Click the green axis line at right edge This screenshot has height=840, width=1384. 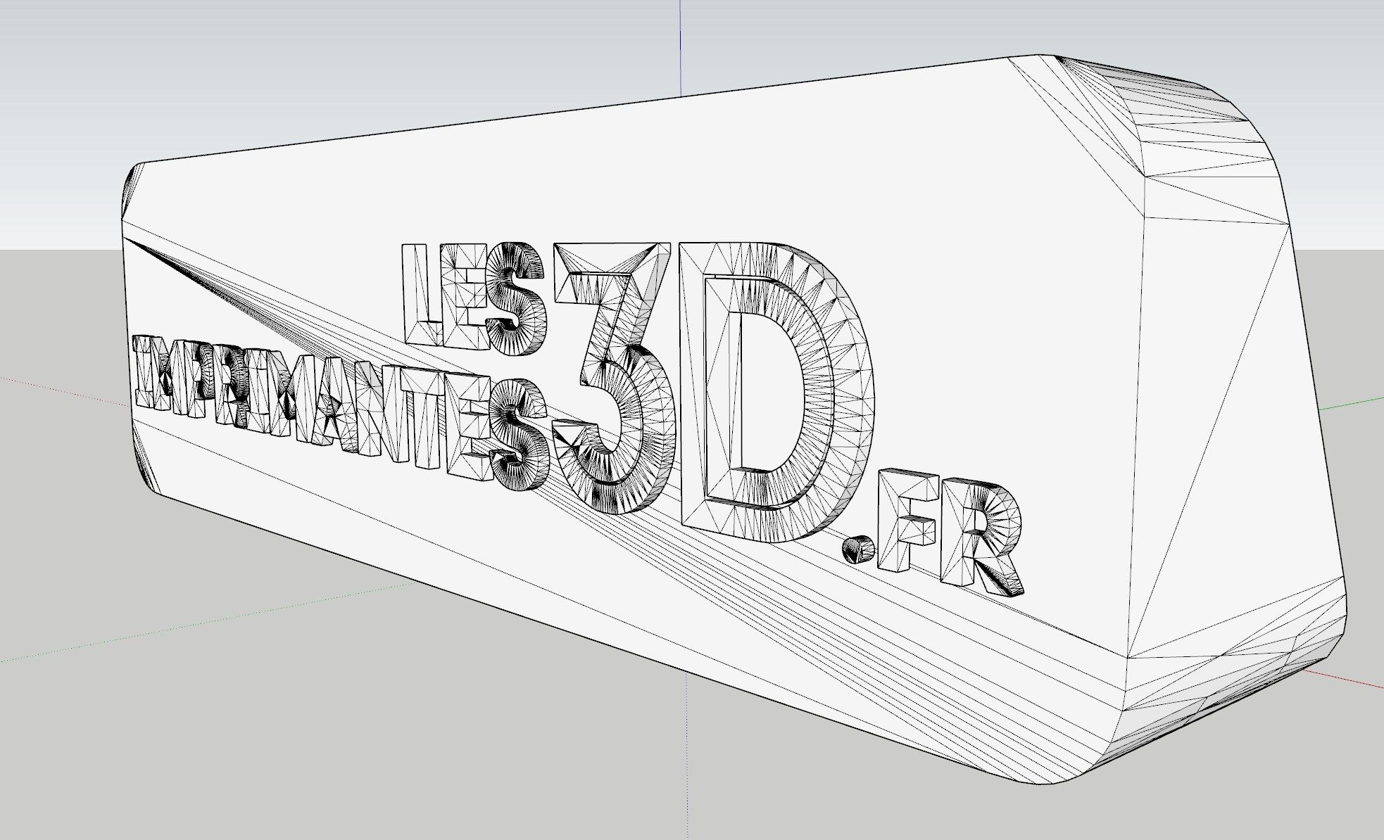click(1352, 403)
